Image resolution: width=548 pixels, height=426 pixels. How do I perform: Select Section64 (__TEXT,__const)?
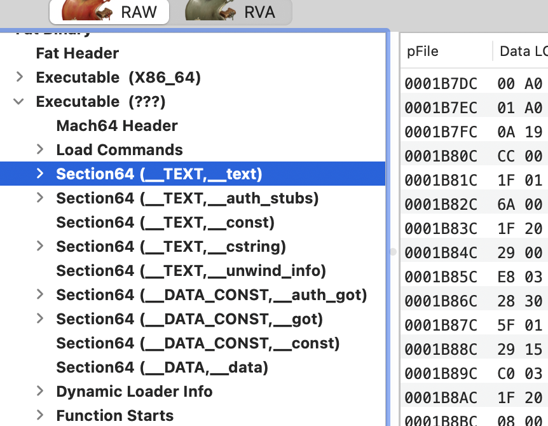[165, 223]
